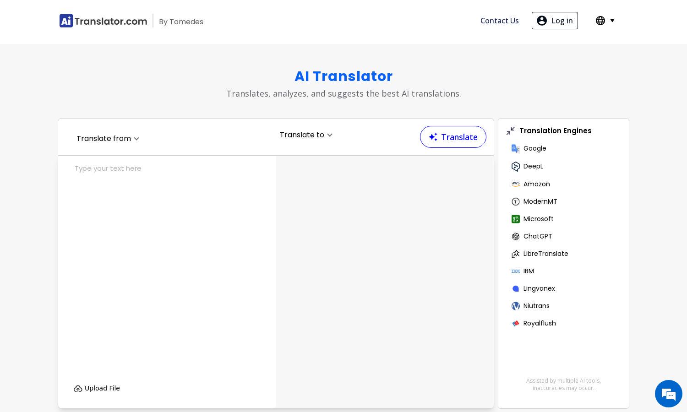Click the By Tomedes text
The image size is (687, 412).
pos(181,22)
